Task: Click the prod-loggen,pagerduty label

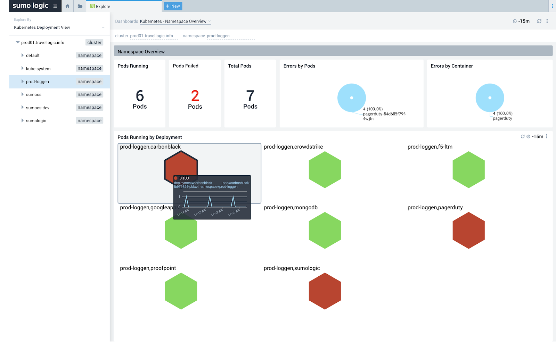Action: pos(435,208)
